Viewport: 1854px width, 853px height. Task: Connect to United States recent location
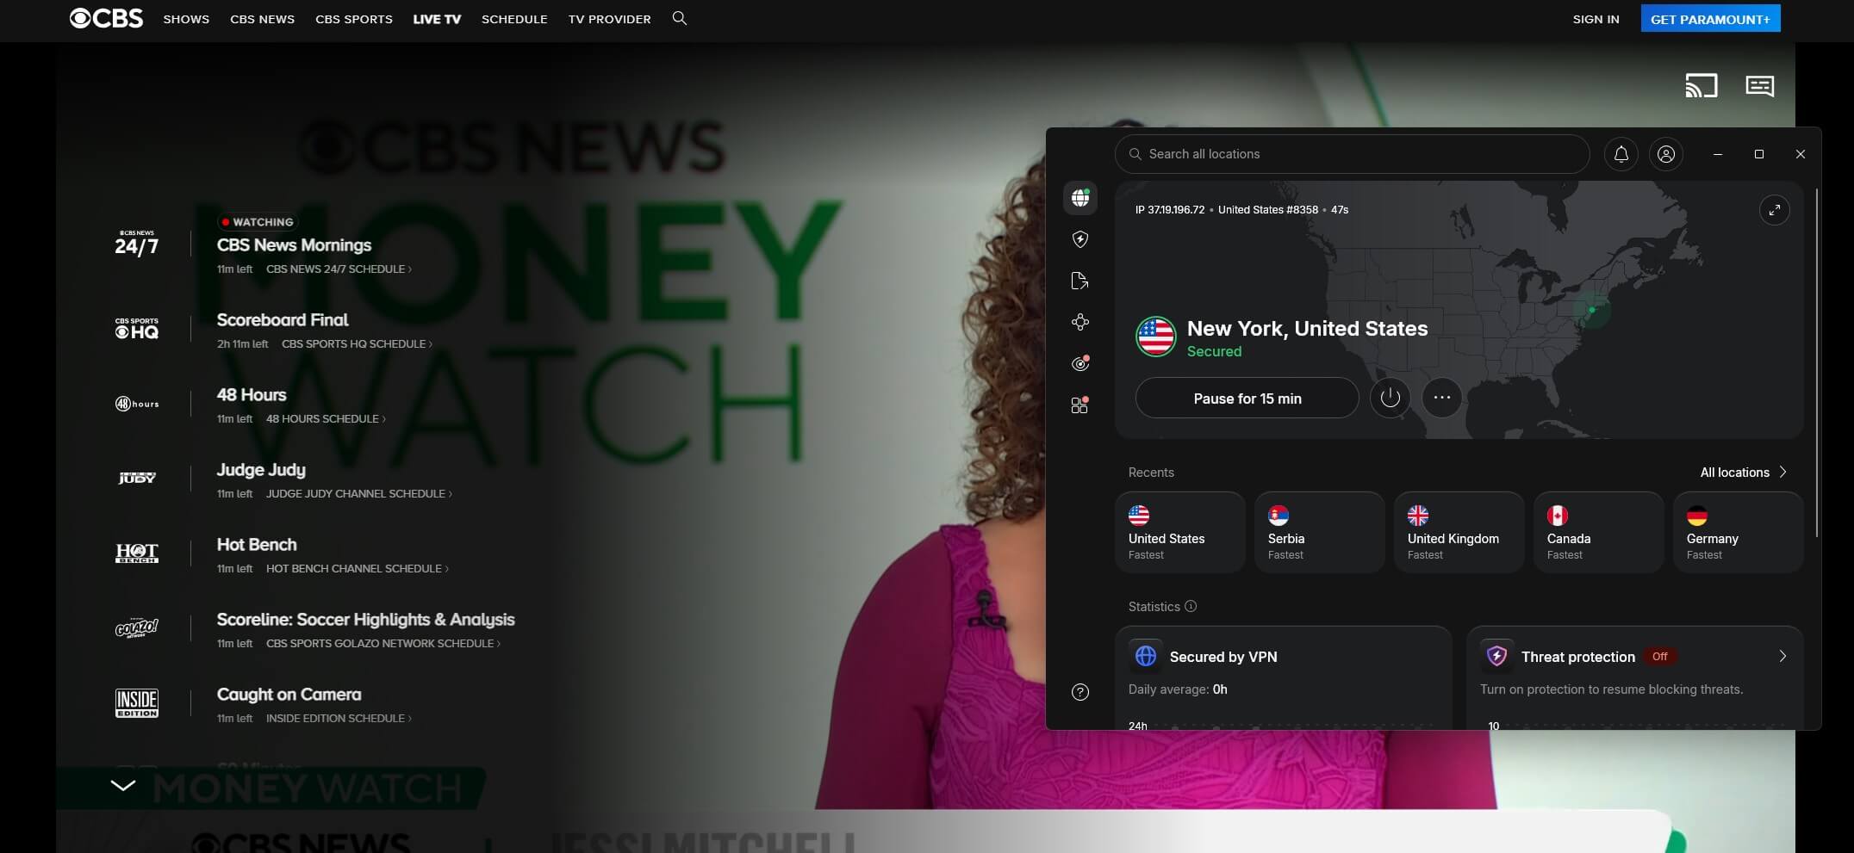(x=1180, y=532)
